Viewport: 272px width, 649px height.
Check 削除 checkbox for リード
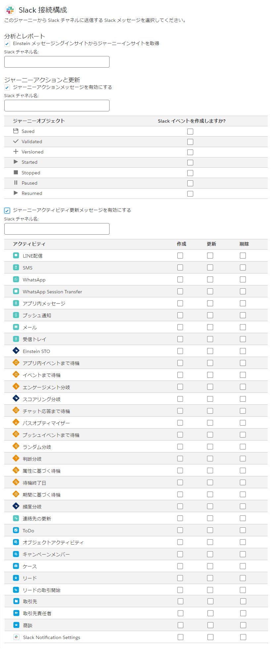[x=243, y=578]
